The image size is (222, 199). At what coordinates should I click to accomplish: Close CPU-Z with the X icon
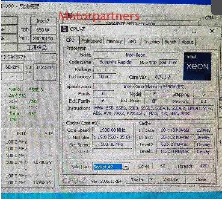click(212, 31)
